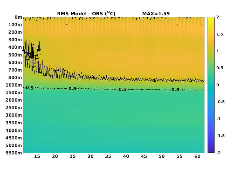Pick the colorbar tick label "0.5"

[220, 68]
